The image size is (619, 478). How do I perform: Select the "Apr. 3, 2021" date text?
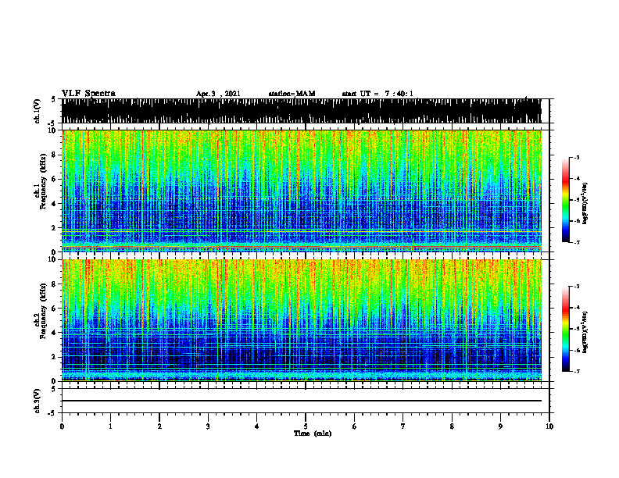pos(218,94)
